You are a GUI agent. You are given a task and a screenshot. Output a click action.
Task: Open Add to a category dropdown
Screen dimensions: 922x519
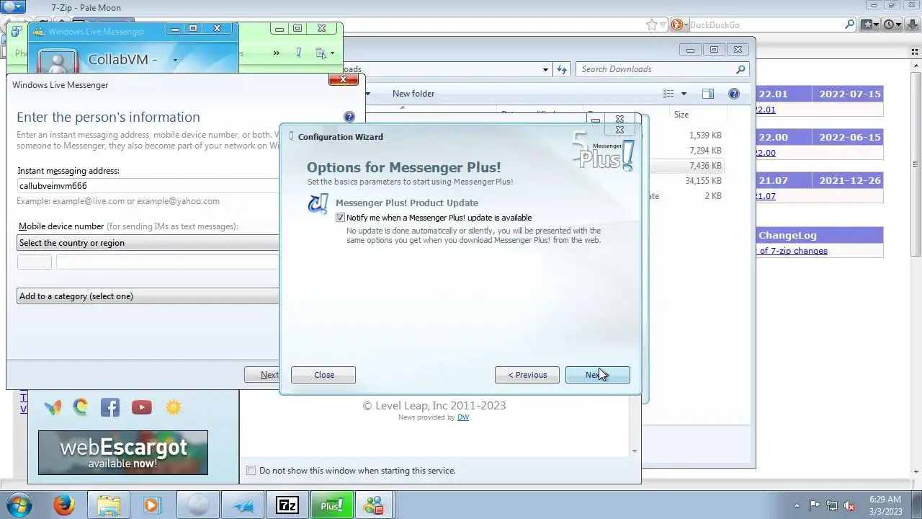pyautogui.click(x=148, y=296)
